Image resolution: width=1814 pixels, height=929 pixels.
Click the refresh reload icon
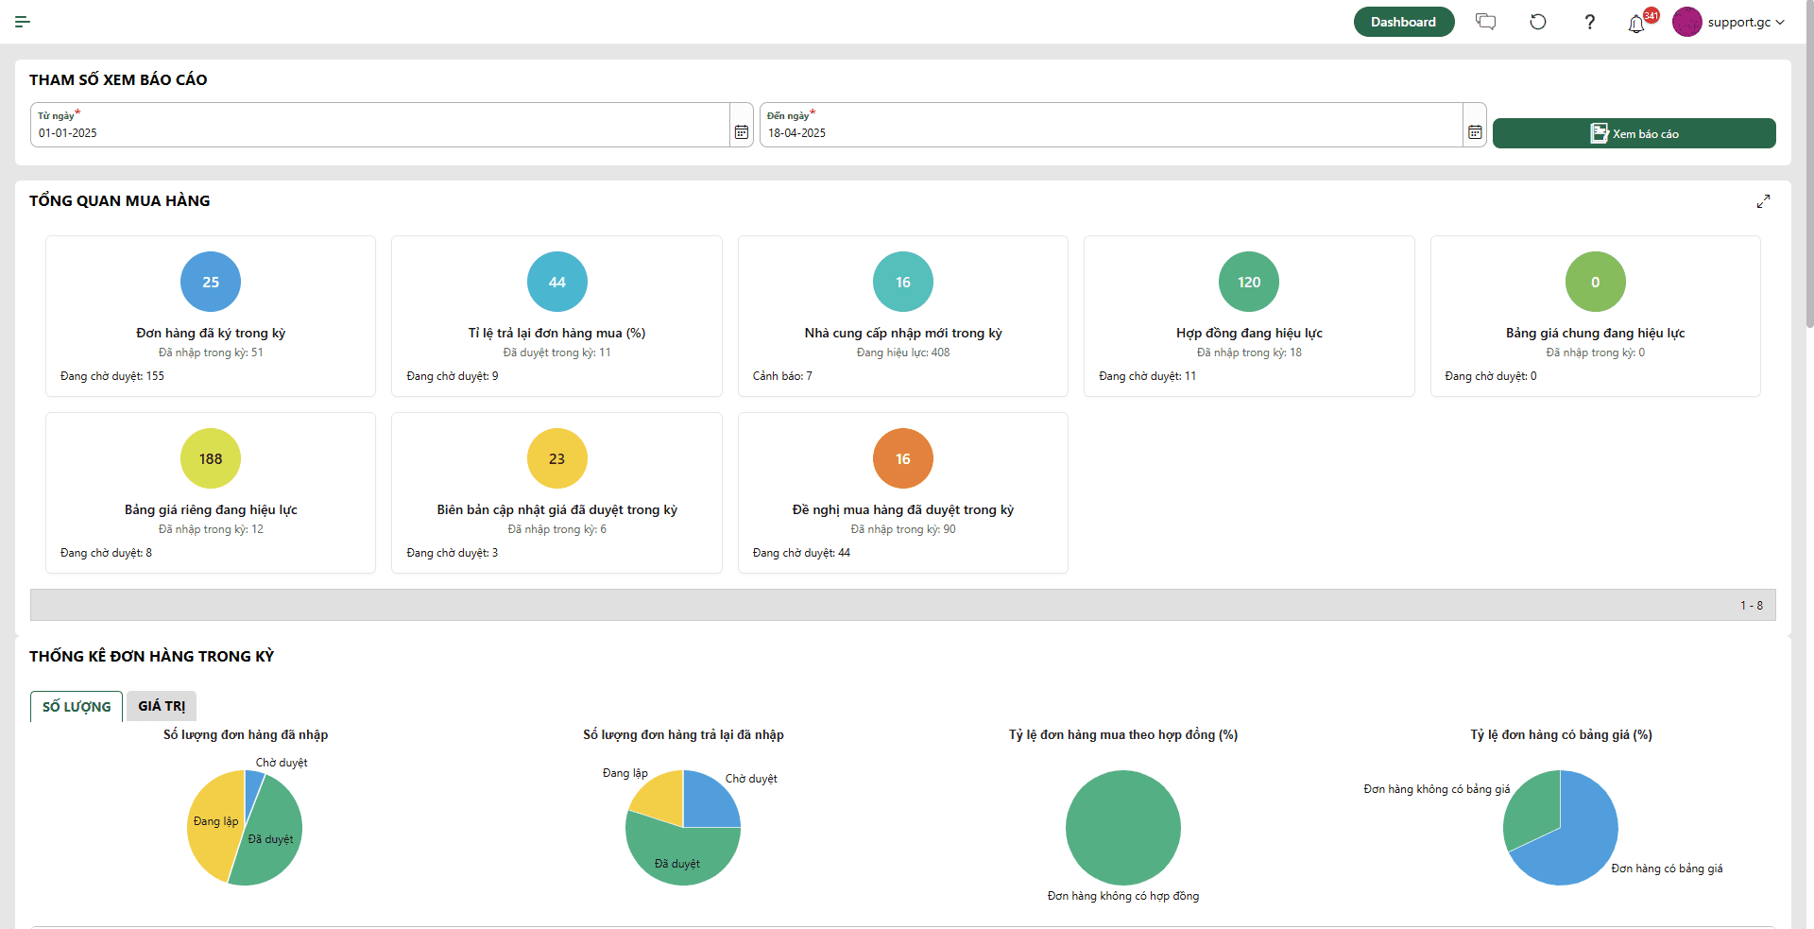coord(1537,22)
